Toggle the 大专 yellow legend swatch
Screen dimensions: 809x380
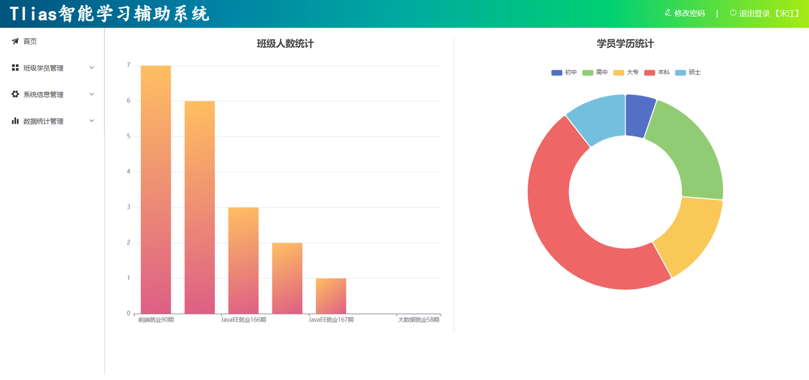[x=619, y=73]
